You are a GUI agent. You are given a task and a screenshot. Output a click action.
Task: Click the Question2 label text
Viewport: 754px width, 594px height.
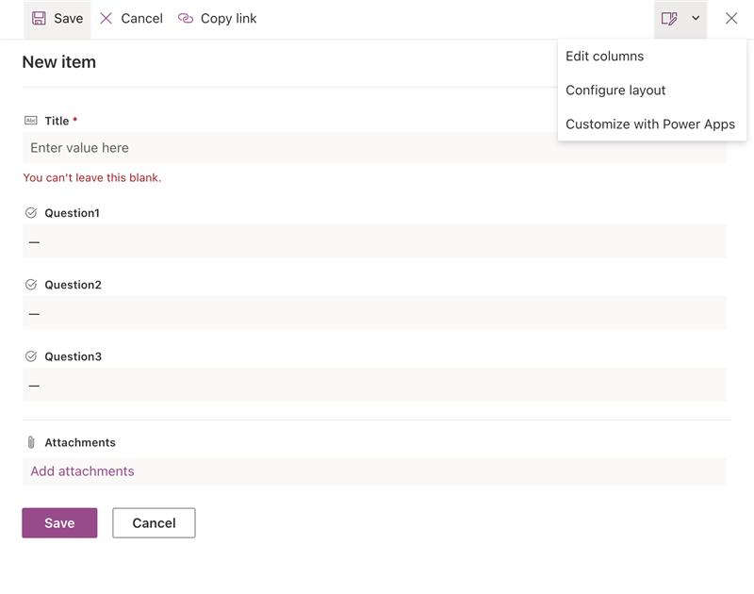coord(74,285)
